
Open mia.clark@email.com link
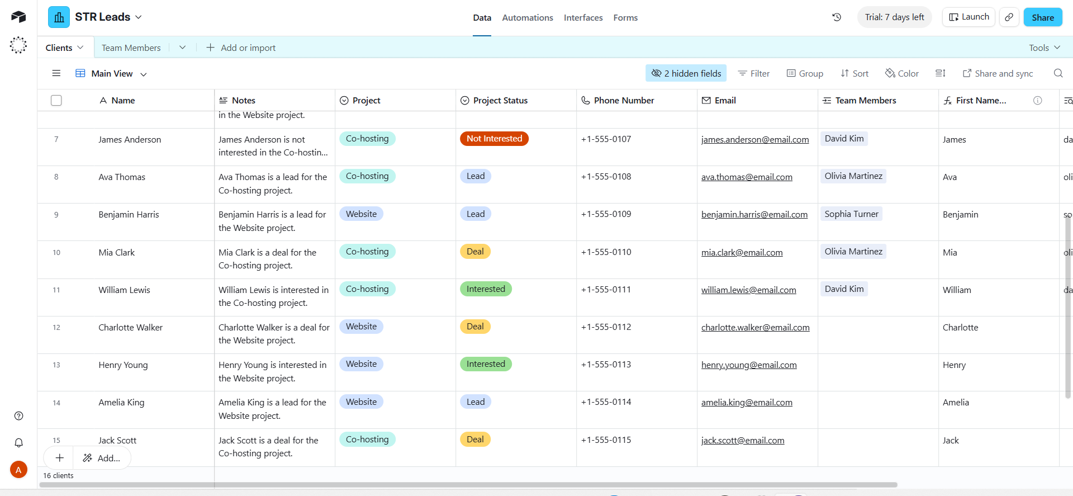(742, 252)
